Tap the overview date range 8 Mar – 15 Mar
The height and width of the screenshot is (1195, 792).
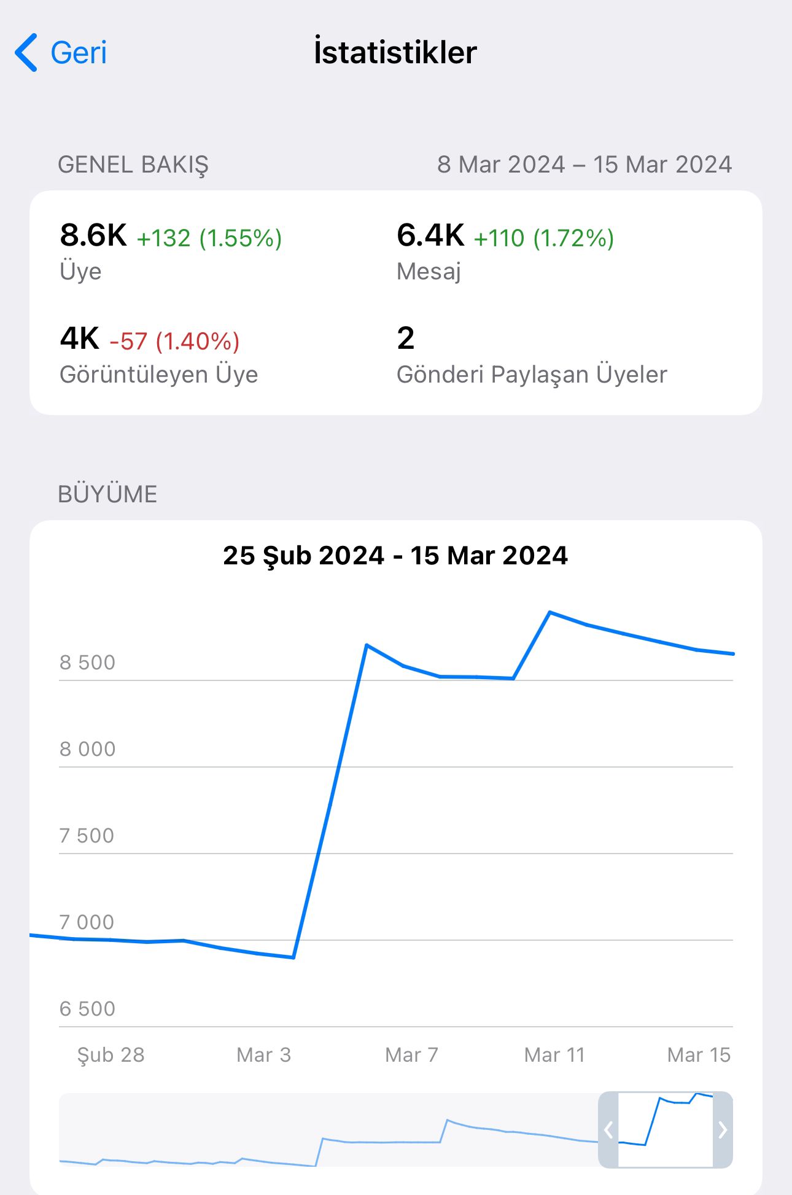click(x=584, y=165)
